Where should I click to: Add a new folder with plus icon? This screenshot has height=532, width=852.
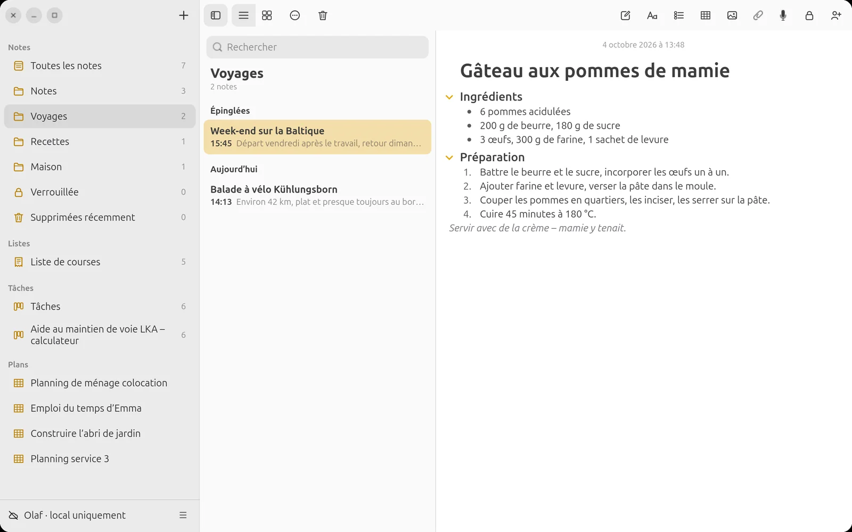tap(184, 15)
